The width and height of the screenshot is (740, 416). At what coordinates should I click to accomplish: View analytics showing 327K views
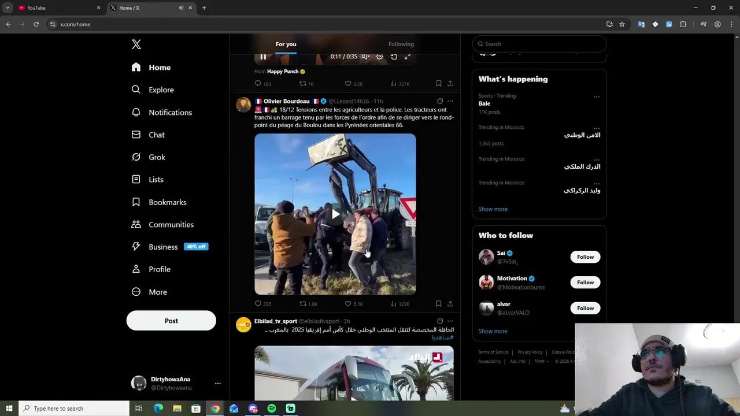400,84
